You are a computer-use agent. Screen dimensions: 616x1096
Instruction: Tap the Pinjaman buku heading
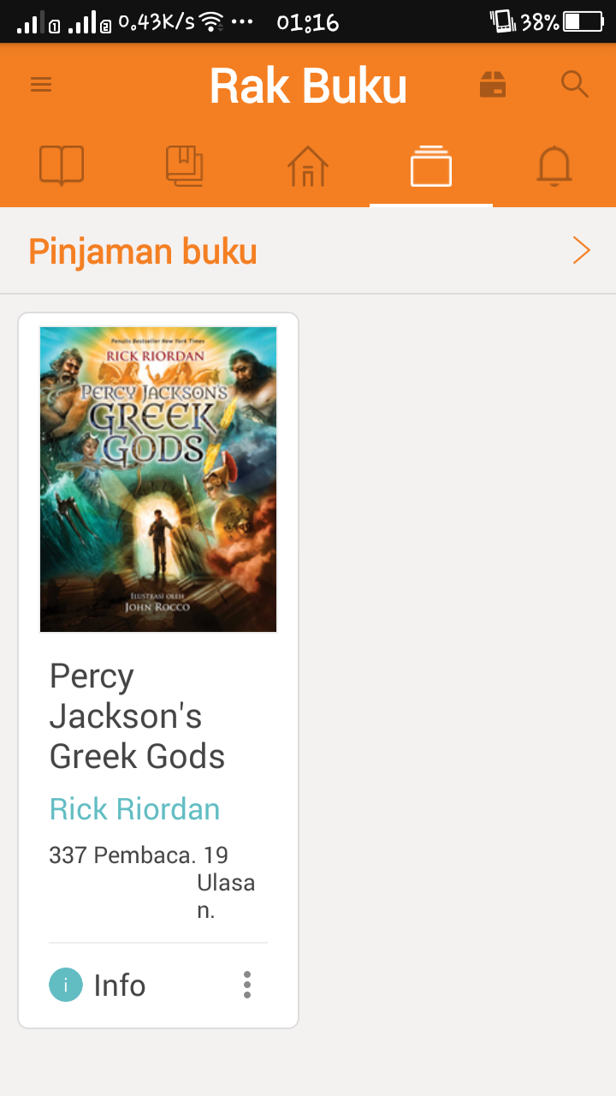143,252
